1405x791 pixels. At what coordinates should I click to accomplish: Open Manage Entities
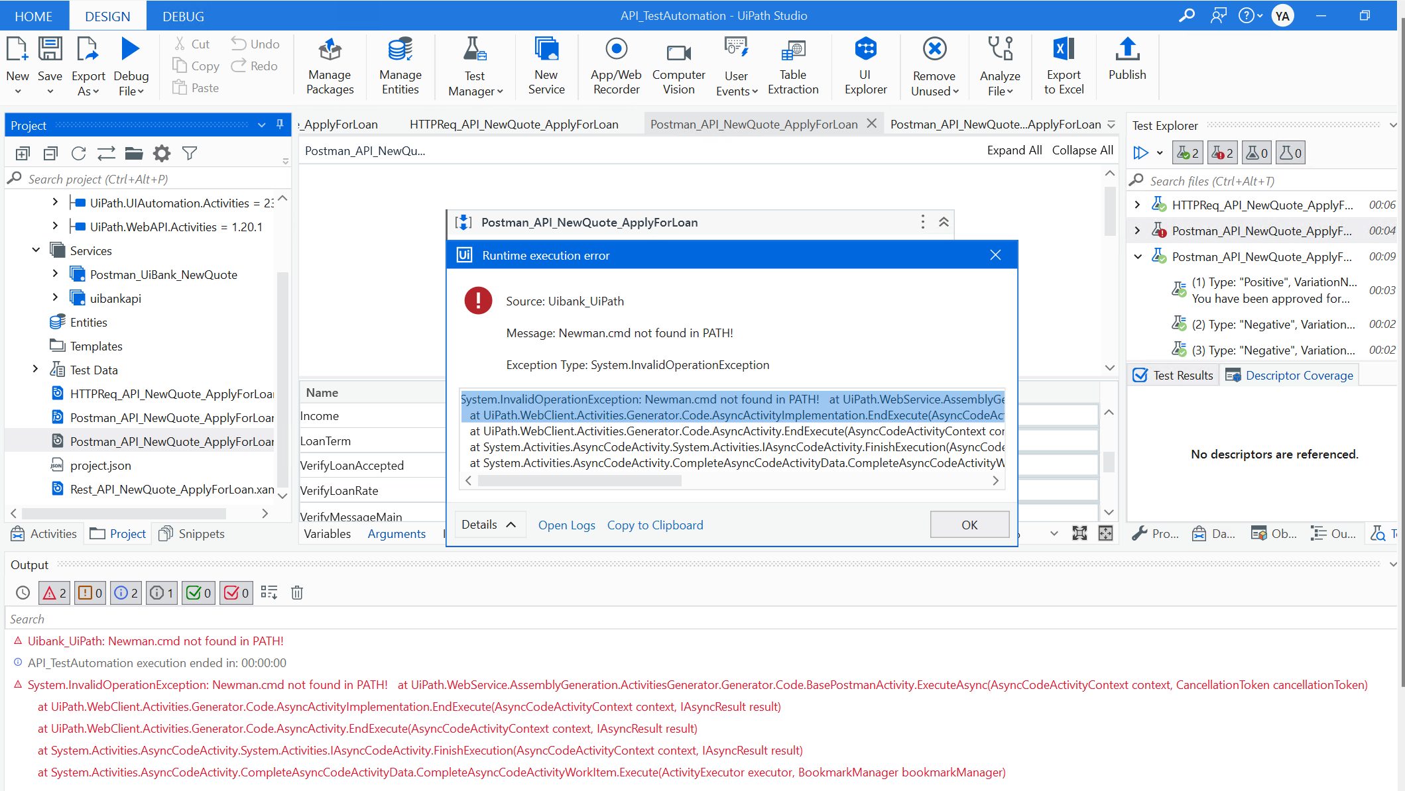coord(400,66)
